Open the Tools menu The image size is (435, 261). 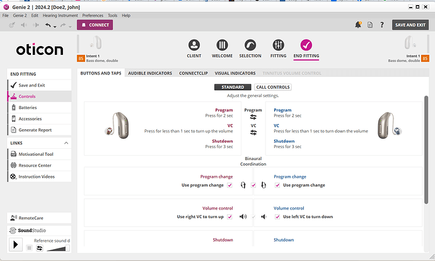pos(112,16)
